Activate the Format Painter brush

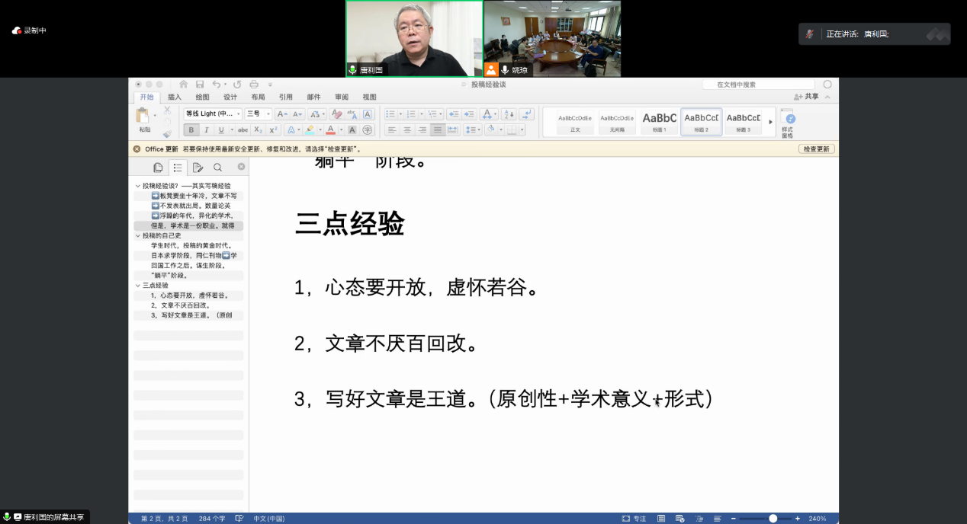[x=167, y=133]
